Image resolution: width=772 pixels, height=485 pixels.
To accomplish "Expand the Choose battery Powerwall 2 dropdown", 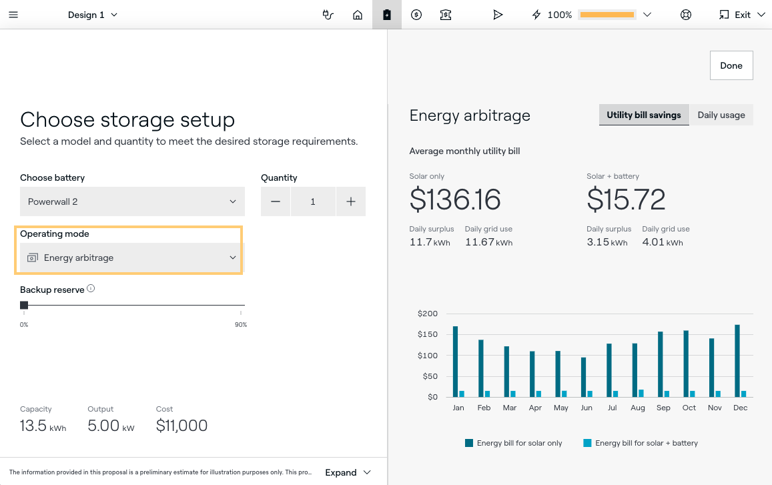I will pos(132,201).
